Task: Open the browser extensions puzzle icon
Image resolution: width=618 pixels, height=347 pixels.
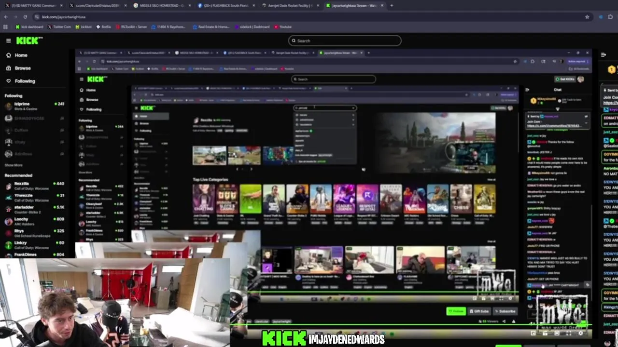Action: point(611,17)
